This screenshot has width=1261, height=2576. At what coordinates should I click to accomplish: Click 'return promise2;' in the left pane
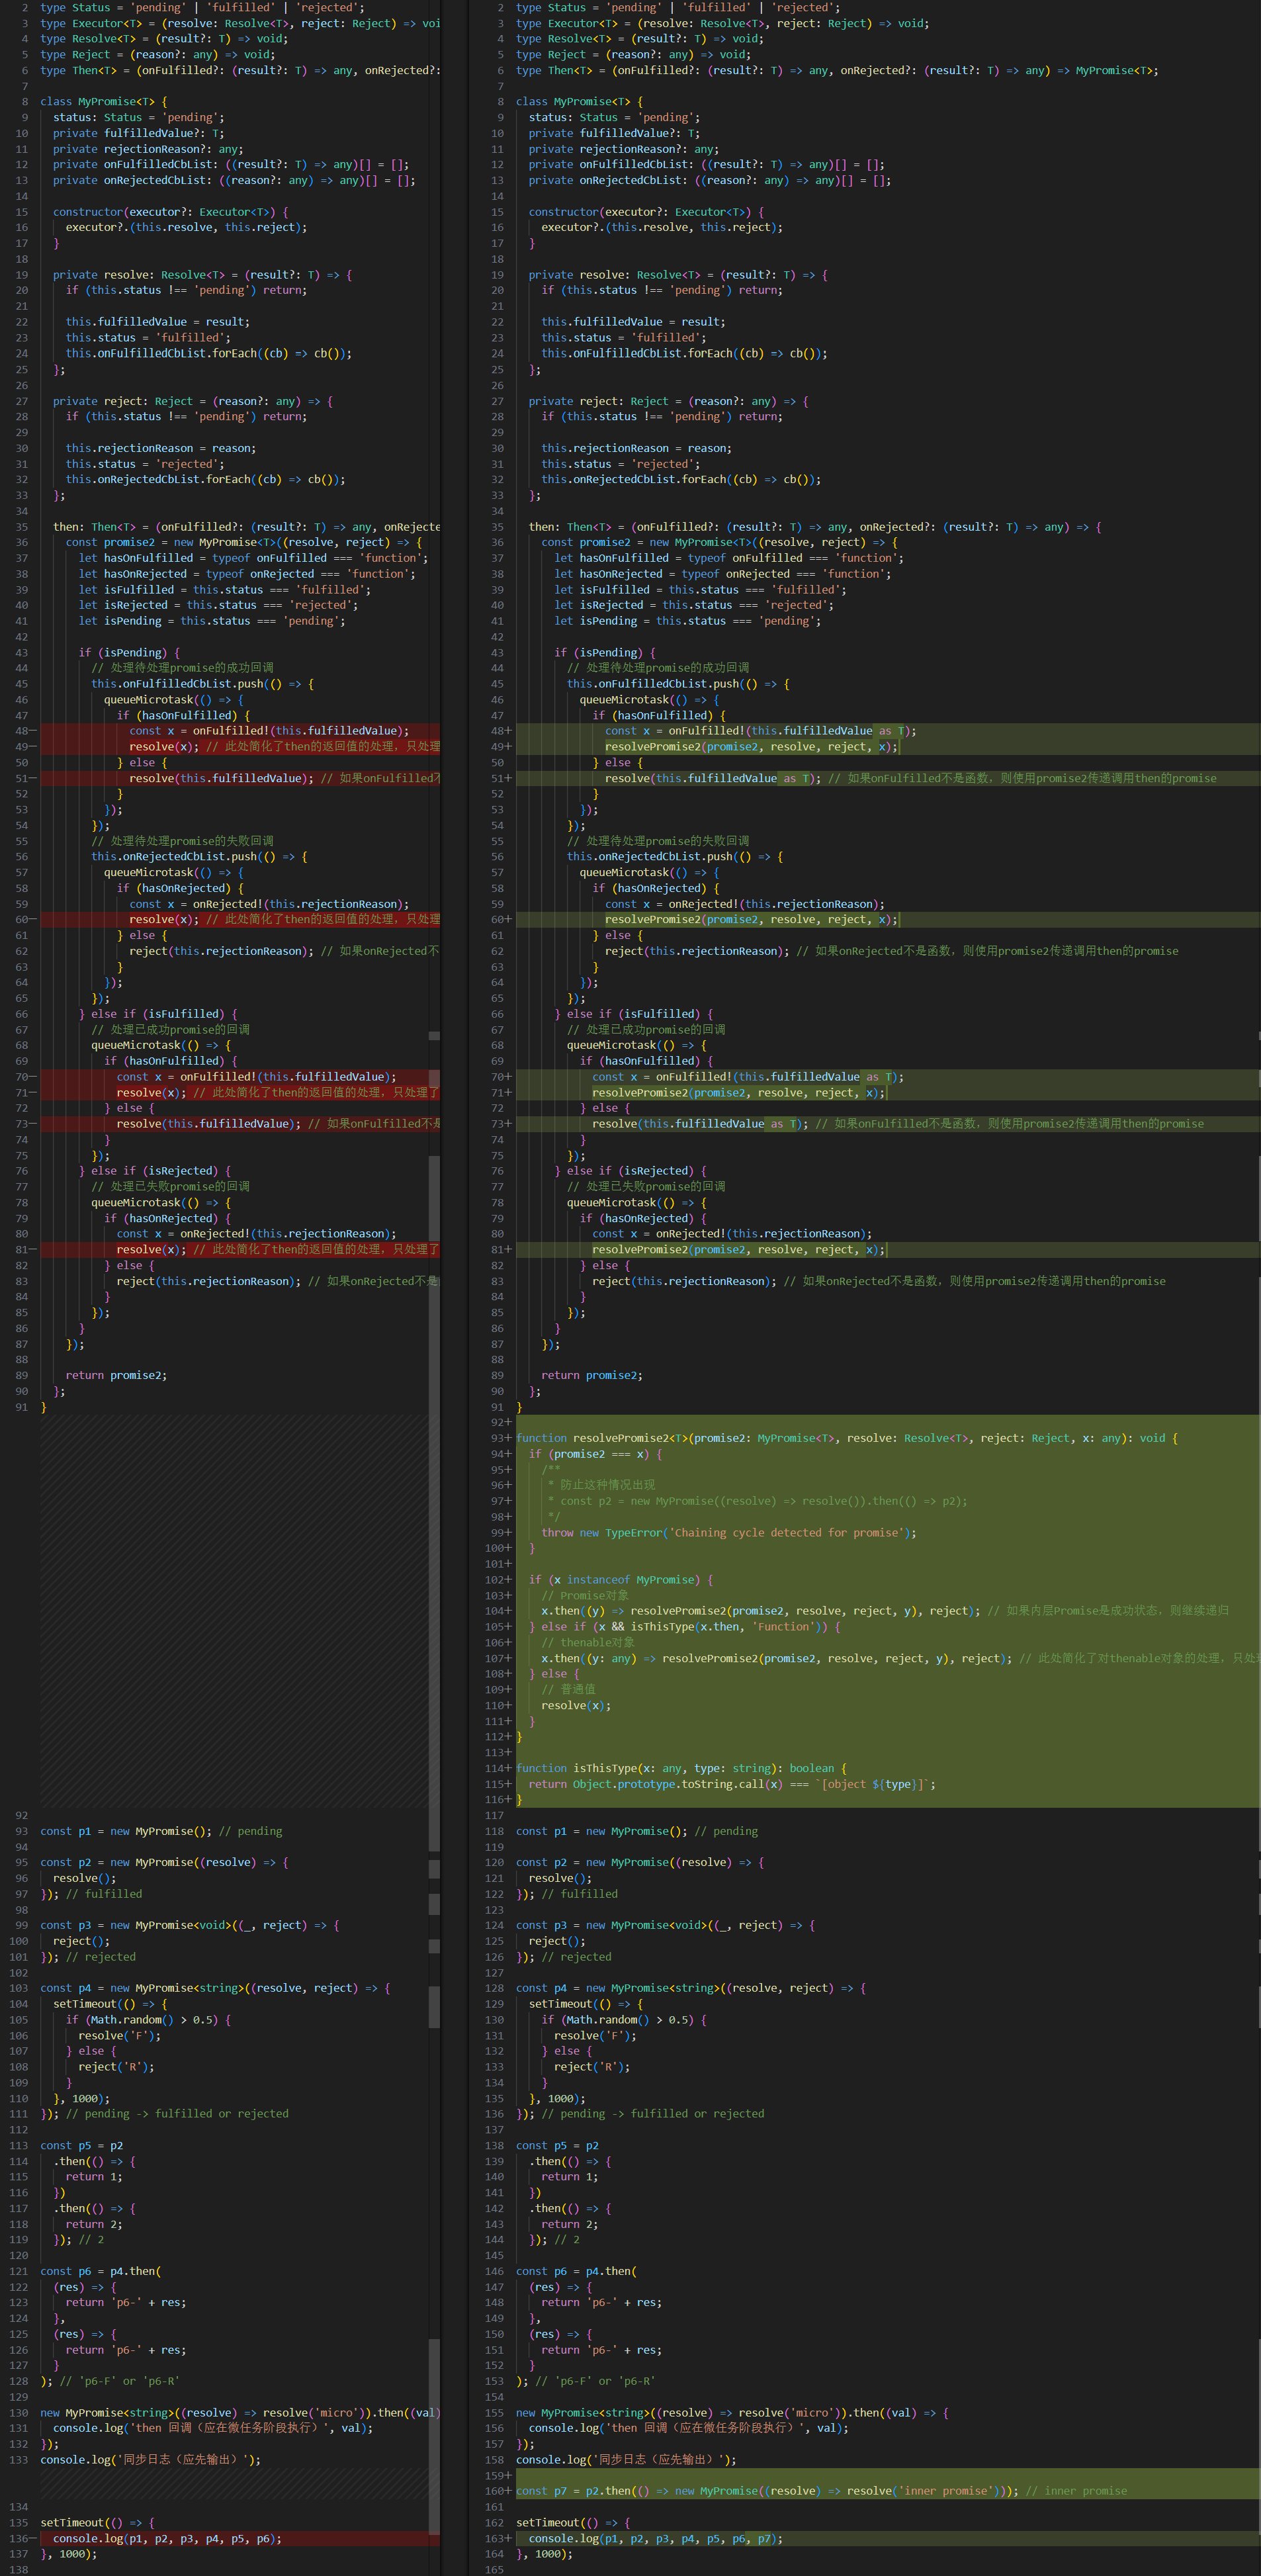click(116, 1375)
